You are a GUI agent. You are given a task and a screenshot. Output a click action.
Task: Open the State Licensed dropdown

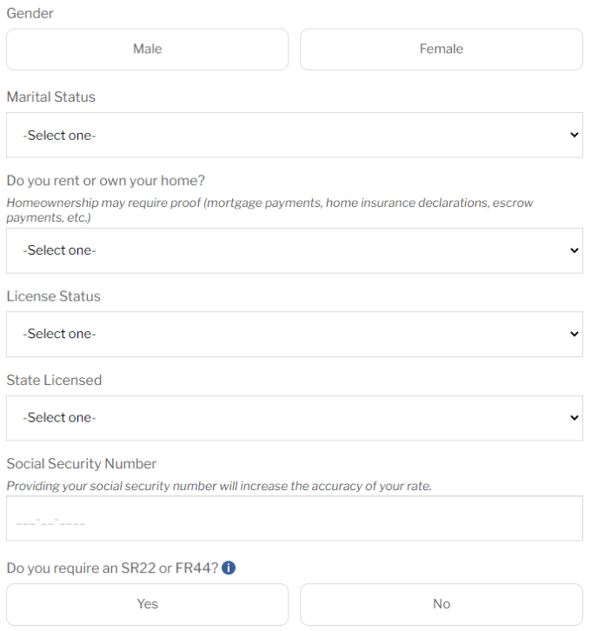tap(295, 418)
